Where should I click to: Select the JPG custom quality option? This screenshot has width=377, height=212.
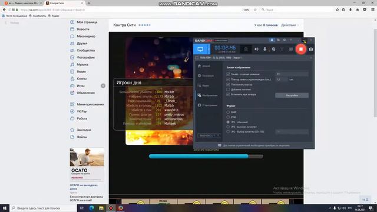pos(228,132)
